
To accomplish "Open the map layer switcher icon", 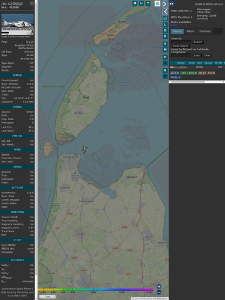I will (x=157, y=4).
